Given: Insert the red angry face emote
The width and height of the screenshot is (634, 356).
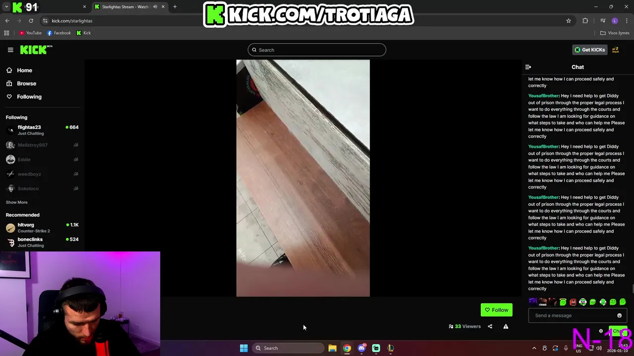Looking at the screenshot, I should tap(573, 302).
